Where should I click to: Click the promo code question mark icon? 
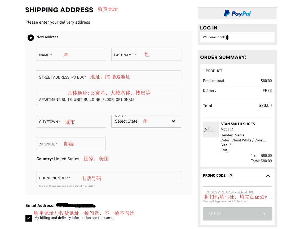(231, 176)
